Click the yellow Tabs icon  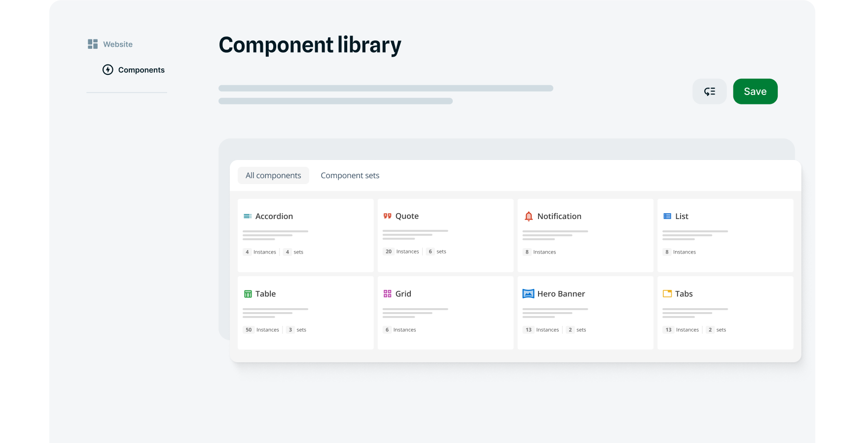click(x=667, y=294)
